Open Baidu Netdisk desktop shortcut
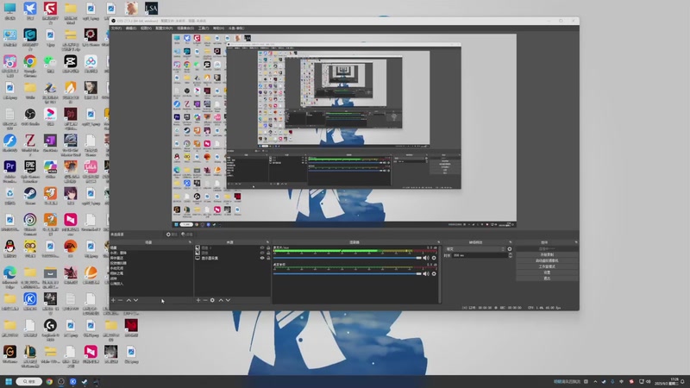Image resolution: width=690 pixels, height=388 pixels. coord(91,66)
